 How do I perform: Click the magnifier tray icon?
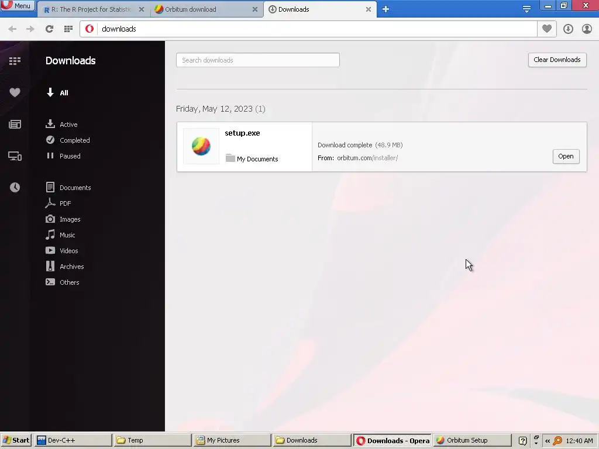pyautogui.click(x=557, y=441)
